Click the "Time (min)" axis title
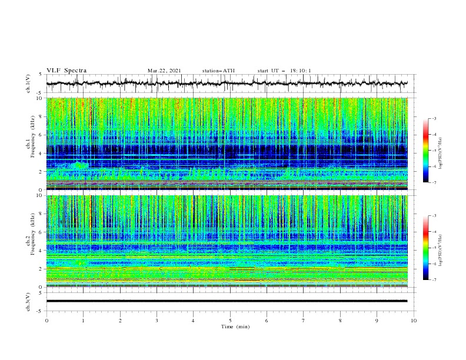 235,326
